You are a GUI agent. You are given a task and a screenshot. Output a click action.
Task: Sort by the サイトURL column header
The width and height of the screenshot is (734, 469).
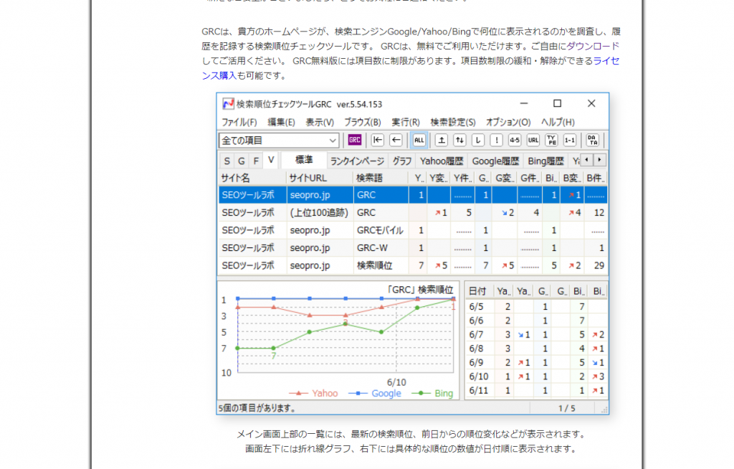pyautogui.click(x=320, y=178)
